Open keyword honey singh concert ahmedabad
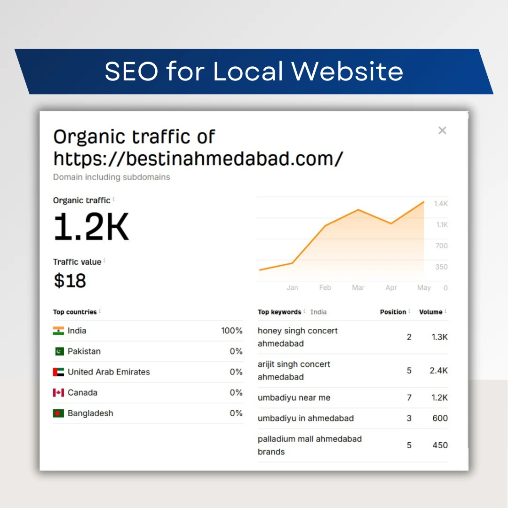This screenshot has height=508, width=508. coord(297,337)
